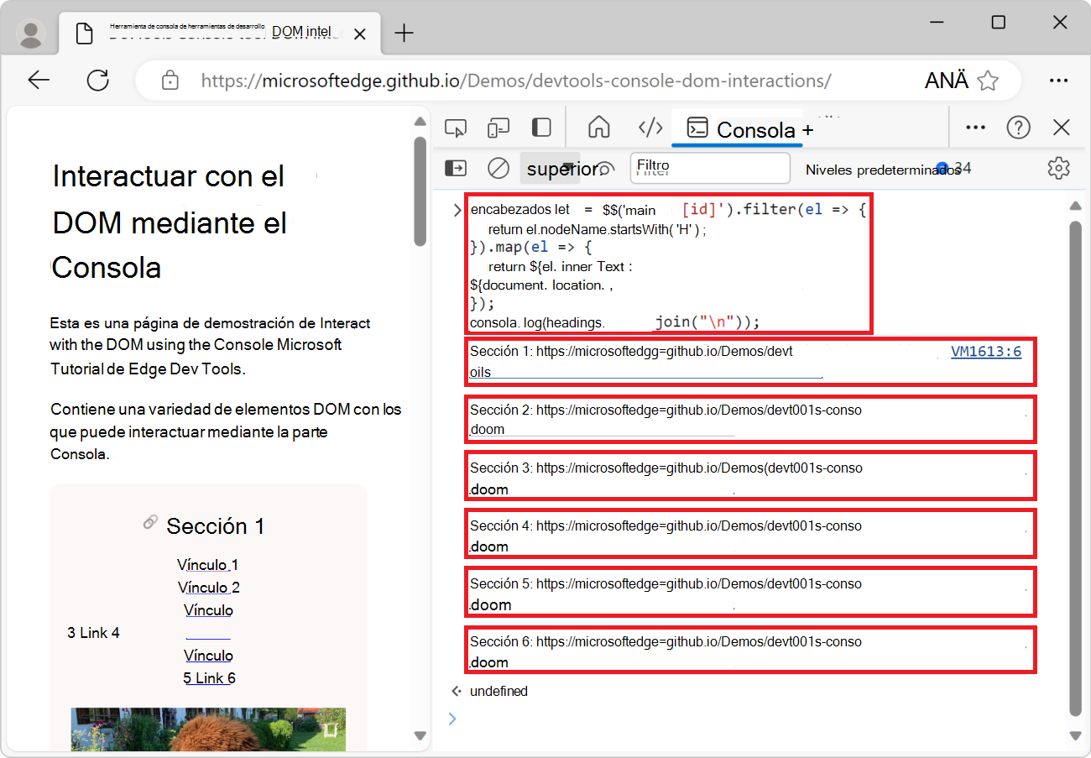Screen dimensions: 1091x758
Task: Click the Filtro input field
Action: [709, 168]
